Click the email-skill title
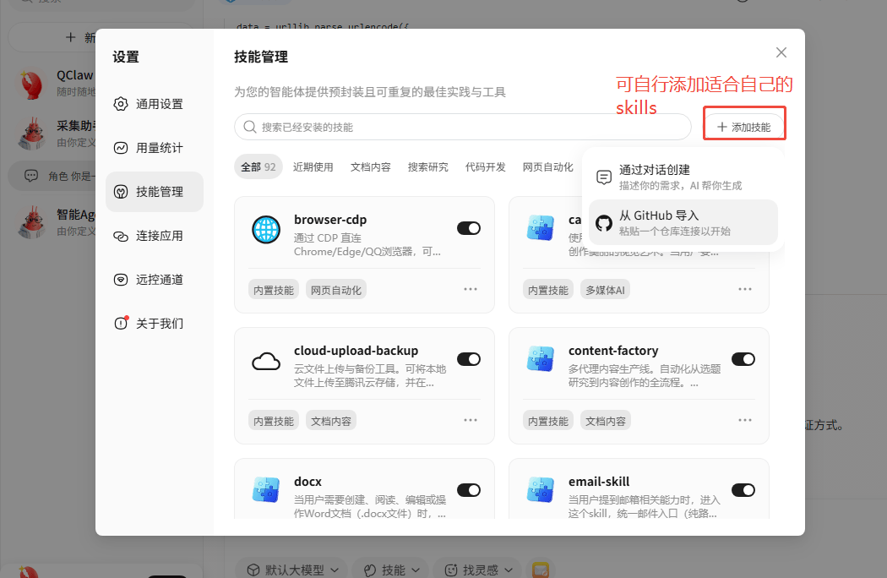Viewport: 887px width, 578px height. click(598, 481)
